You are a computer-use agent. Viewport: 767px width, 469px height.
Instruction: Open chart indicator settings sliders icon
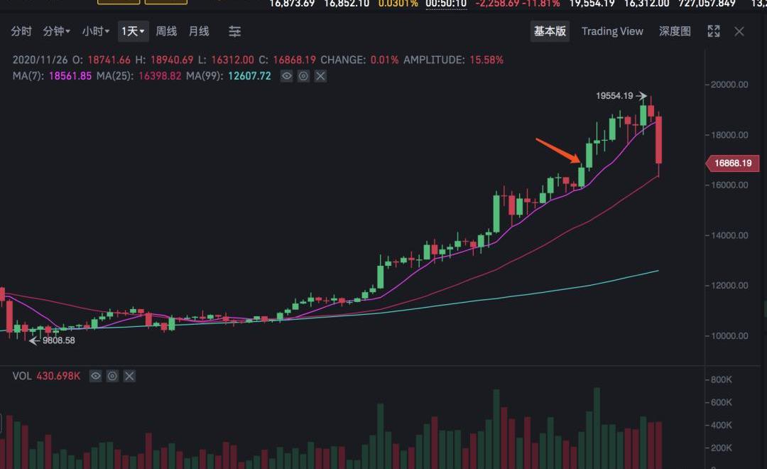click(x=234, y=31)
